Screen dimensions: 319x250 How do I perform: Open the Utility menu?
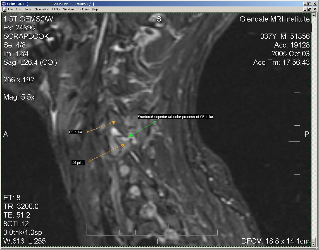tap(56, 9)
